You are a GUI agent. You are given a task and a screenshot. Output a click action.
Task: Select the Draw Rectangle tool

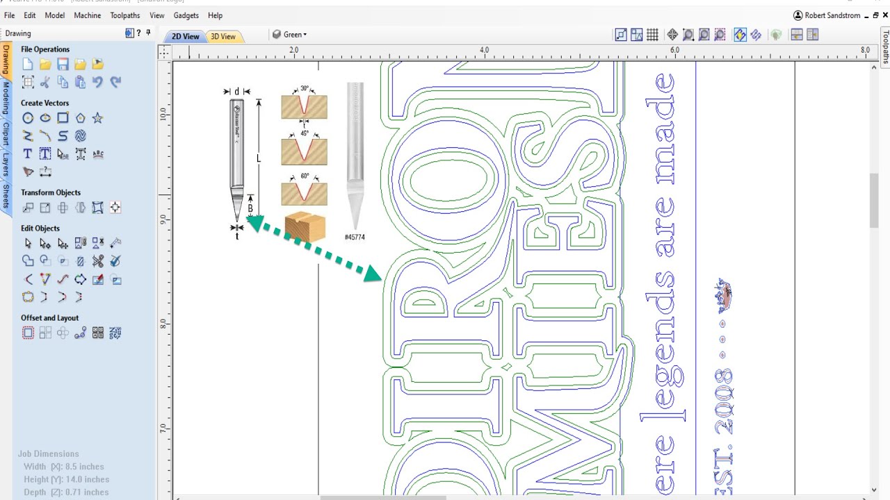[63, 118]
